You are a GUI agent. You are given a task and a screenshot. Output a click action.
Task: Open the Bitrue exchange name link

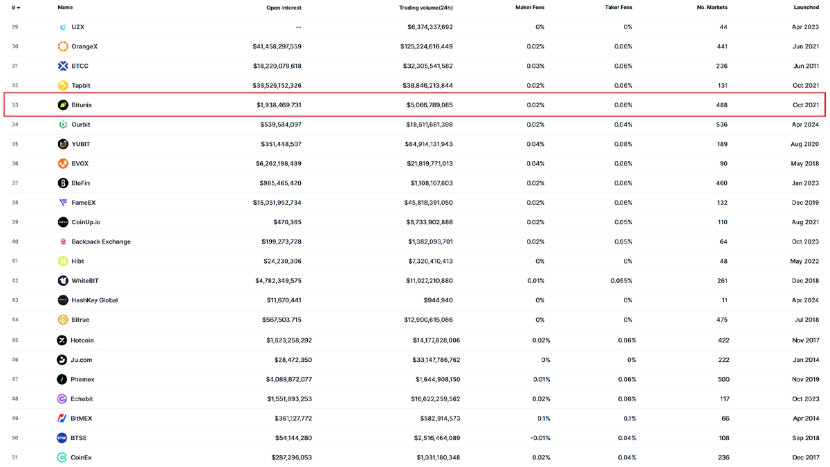[x=80, y=320]
